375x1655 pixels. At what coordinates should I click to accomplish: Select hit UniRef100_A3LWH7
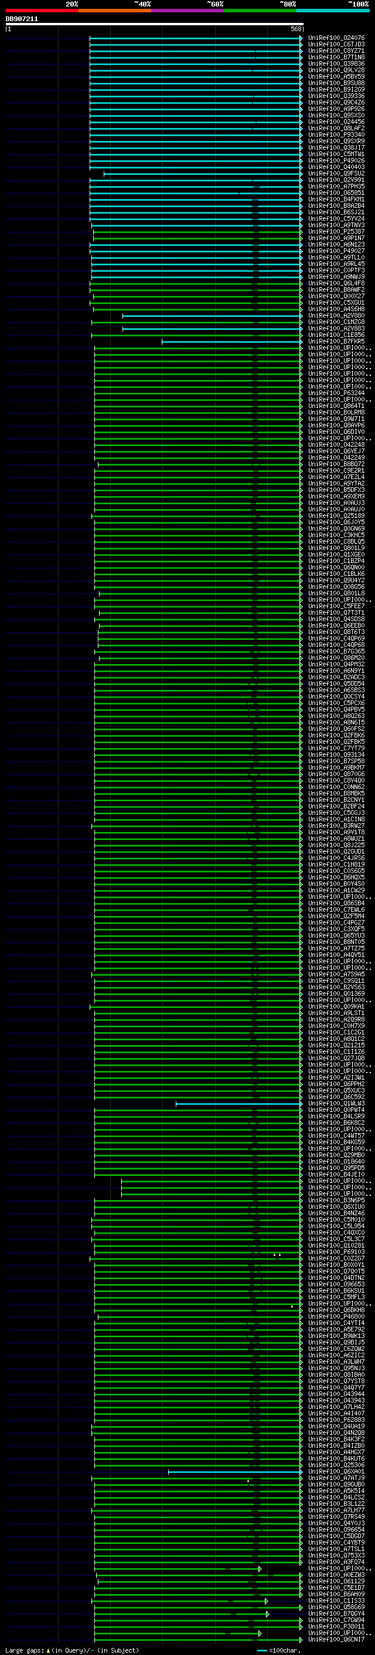coord(336,1361)
